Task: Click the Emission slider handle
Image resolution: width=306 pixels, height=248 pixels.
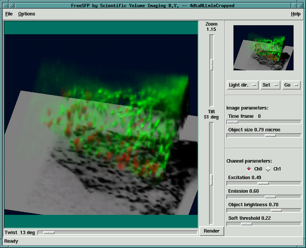Action: 270,197
